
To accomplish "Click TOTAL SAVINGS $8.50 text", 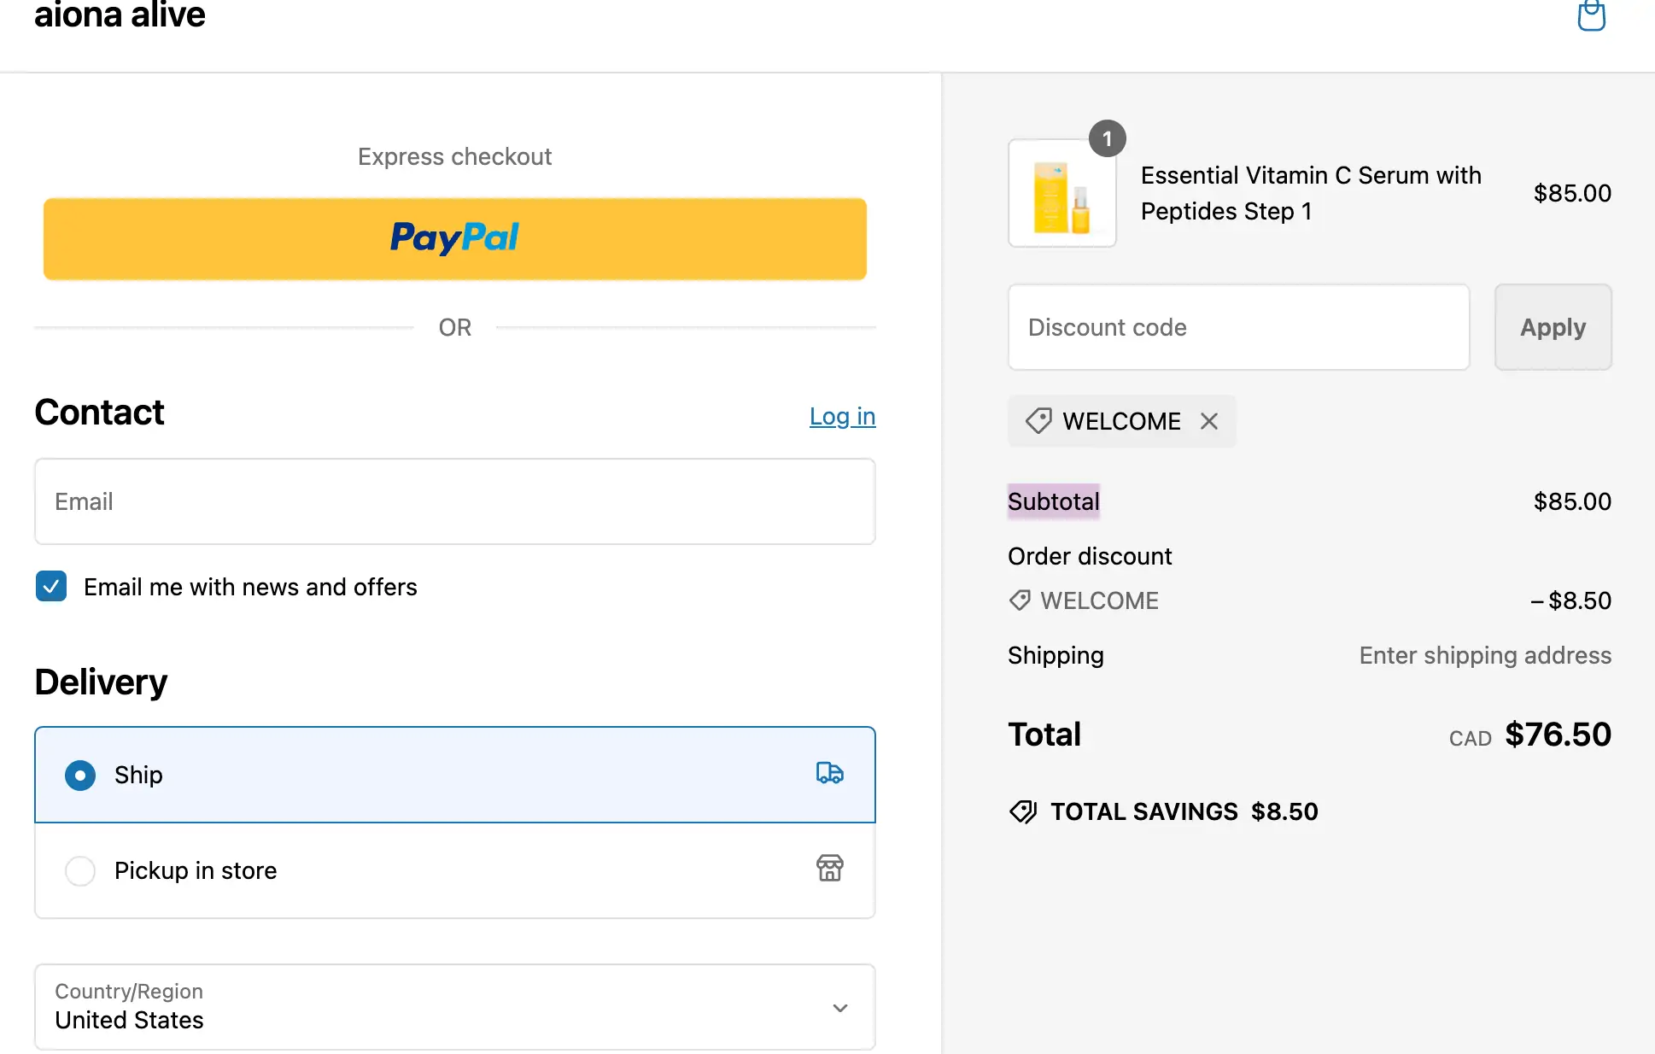I will click(1184, 811).
